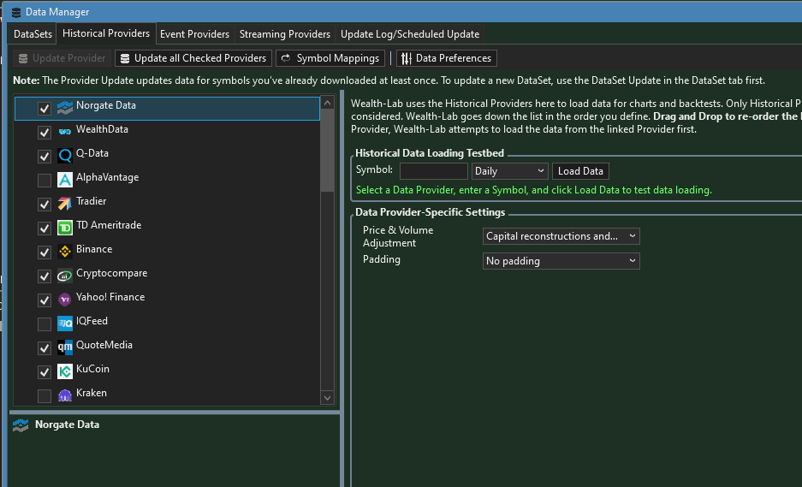Open Price & Volume Adjustment dropdown
802x487 pixels.
point(561,236)
